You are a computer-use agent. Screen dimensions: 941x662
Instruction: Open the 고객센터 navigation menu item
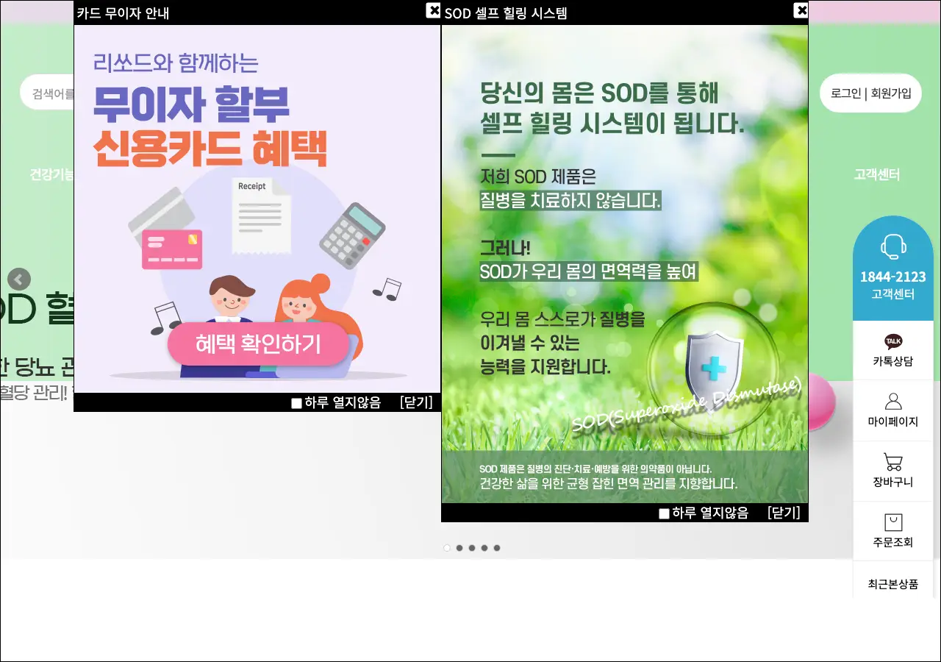[x=876, y=175]
